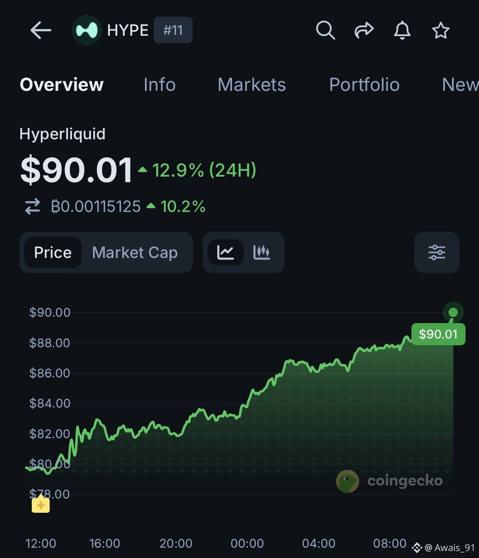This screenshot has height=558, width=479.
Task: Tap the back arrow icon
Action: (41, 30)
